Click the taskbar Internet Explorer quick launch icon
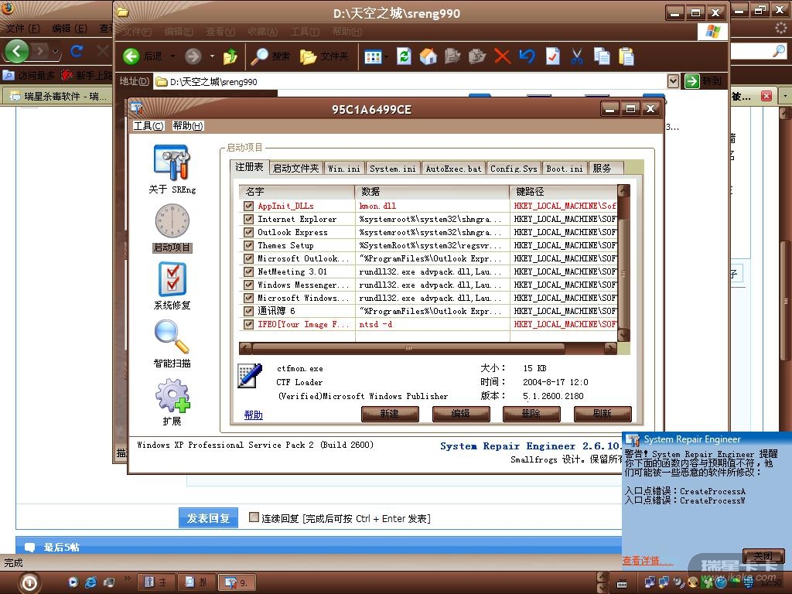The height and width of the screenshot is (594, 792). coord(91,582)
